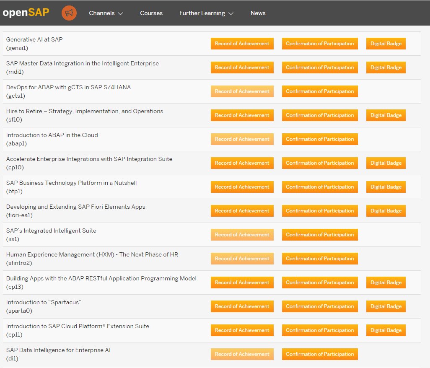Open Digital Badge for cp11 course

click(386, 330)
